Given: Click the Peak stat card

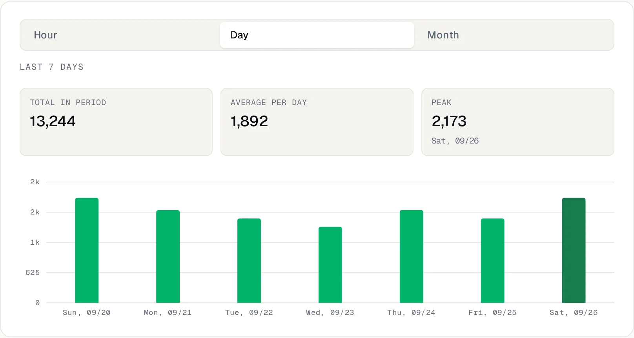Looking at the screenshot, I should (518, 122).
